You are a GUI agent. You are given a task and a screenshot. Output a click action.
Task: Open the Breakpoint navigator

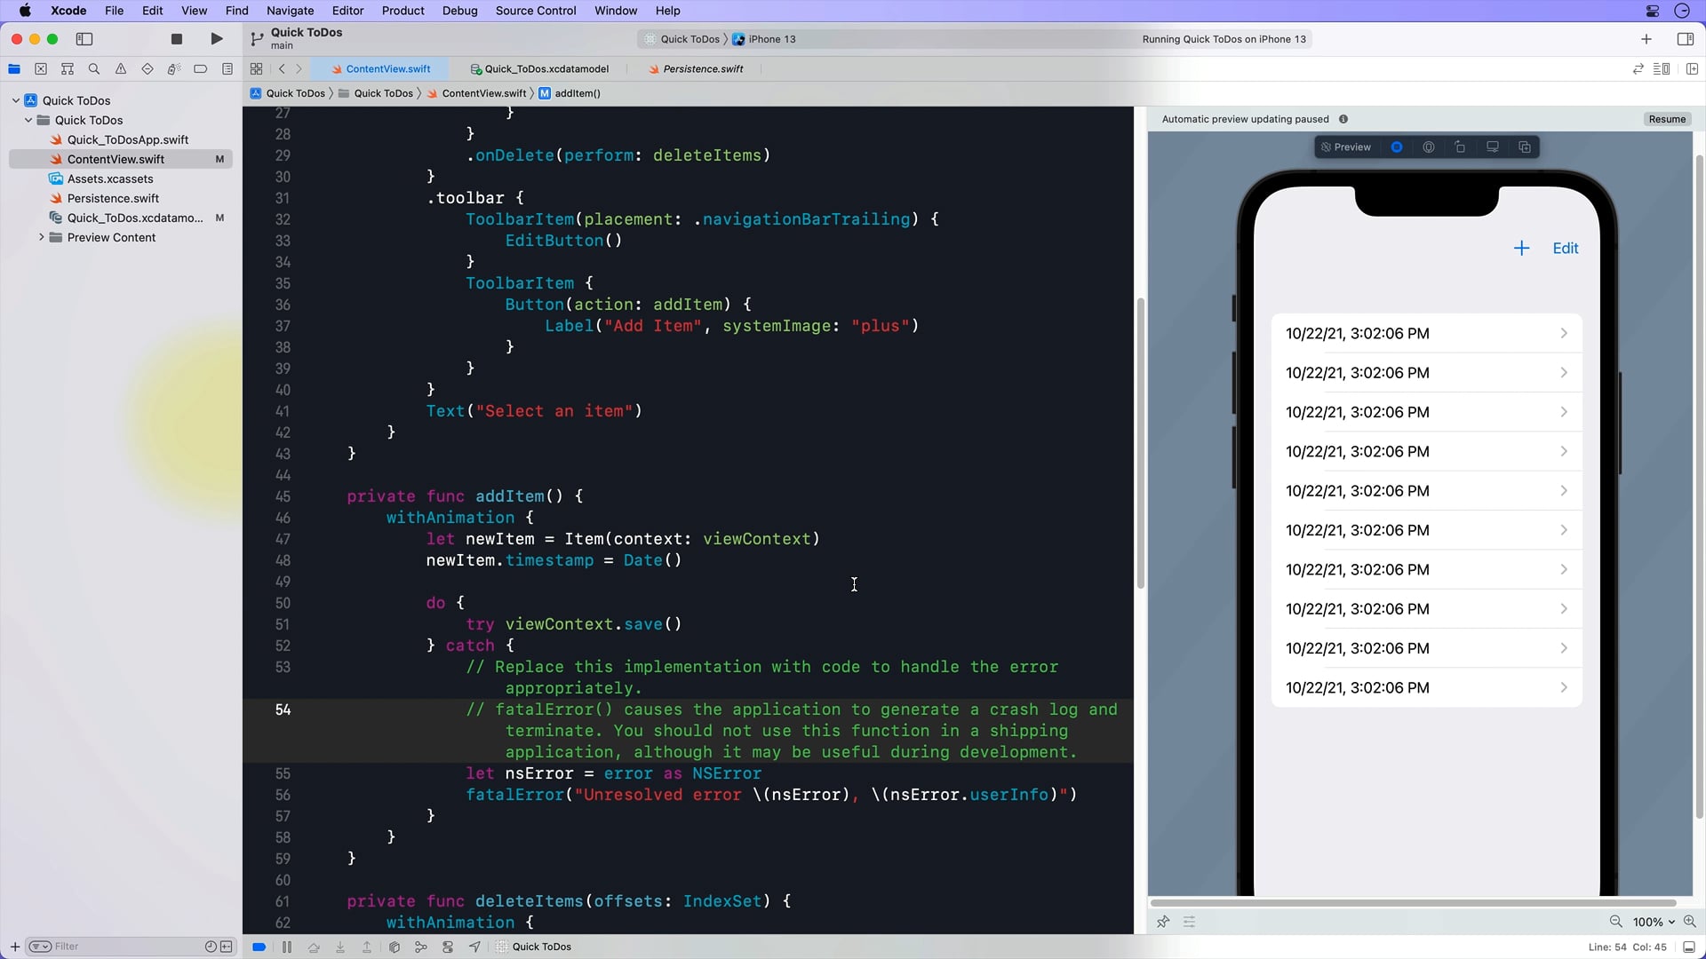click(201, 69)
